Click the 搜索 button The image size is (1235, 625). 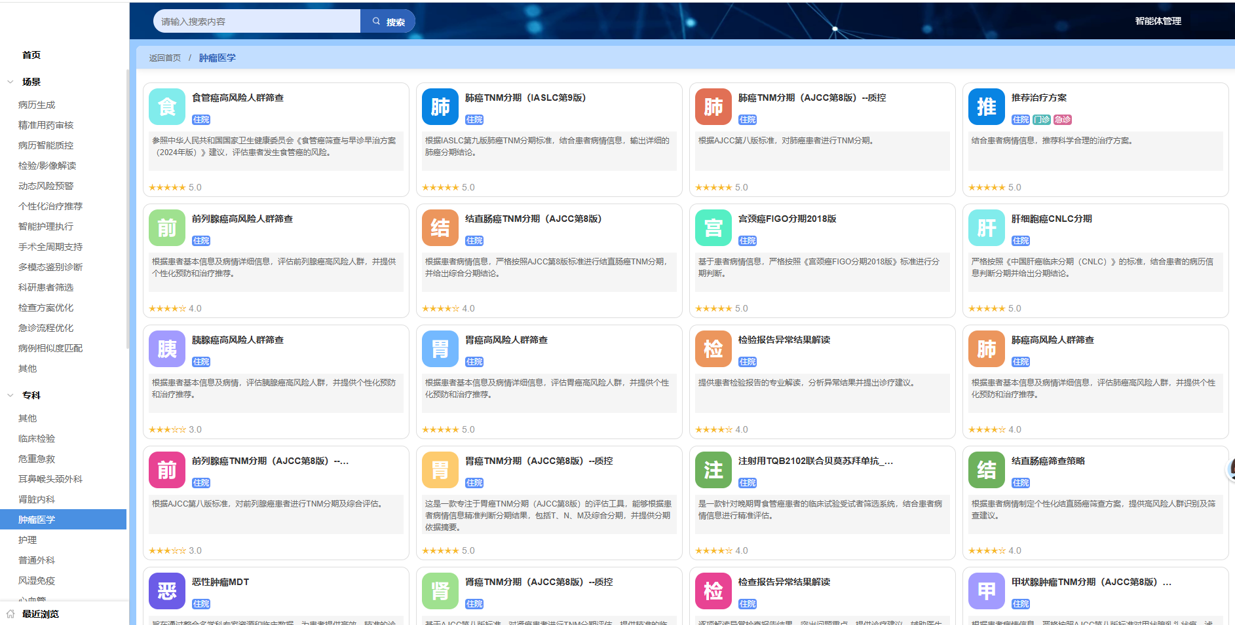[388, 22]
